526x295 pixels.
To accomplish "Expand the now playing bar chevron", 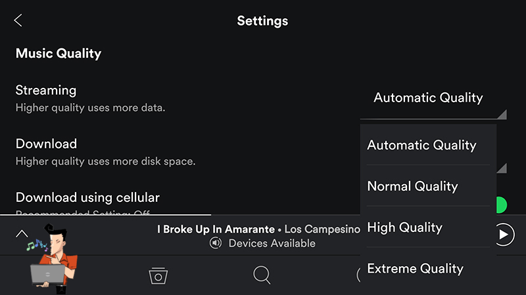I will coord(22,233).
